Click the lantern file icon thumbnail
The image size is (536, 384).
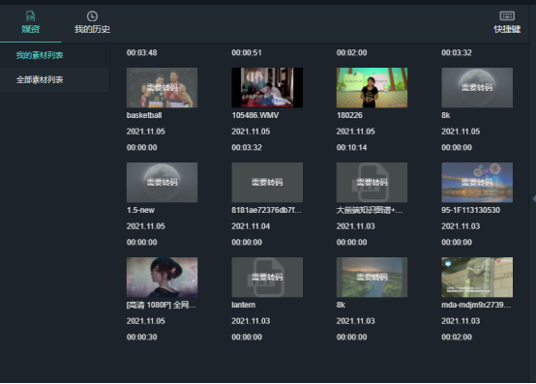point(267,277)
